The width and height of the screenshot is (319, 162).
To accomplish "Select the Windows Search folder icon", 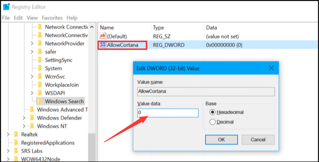I will pos(40,101).
